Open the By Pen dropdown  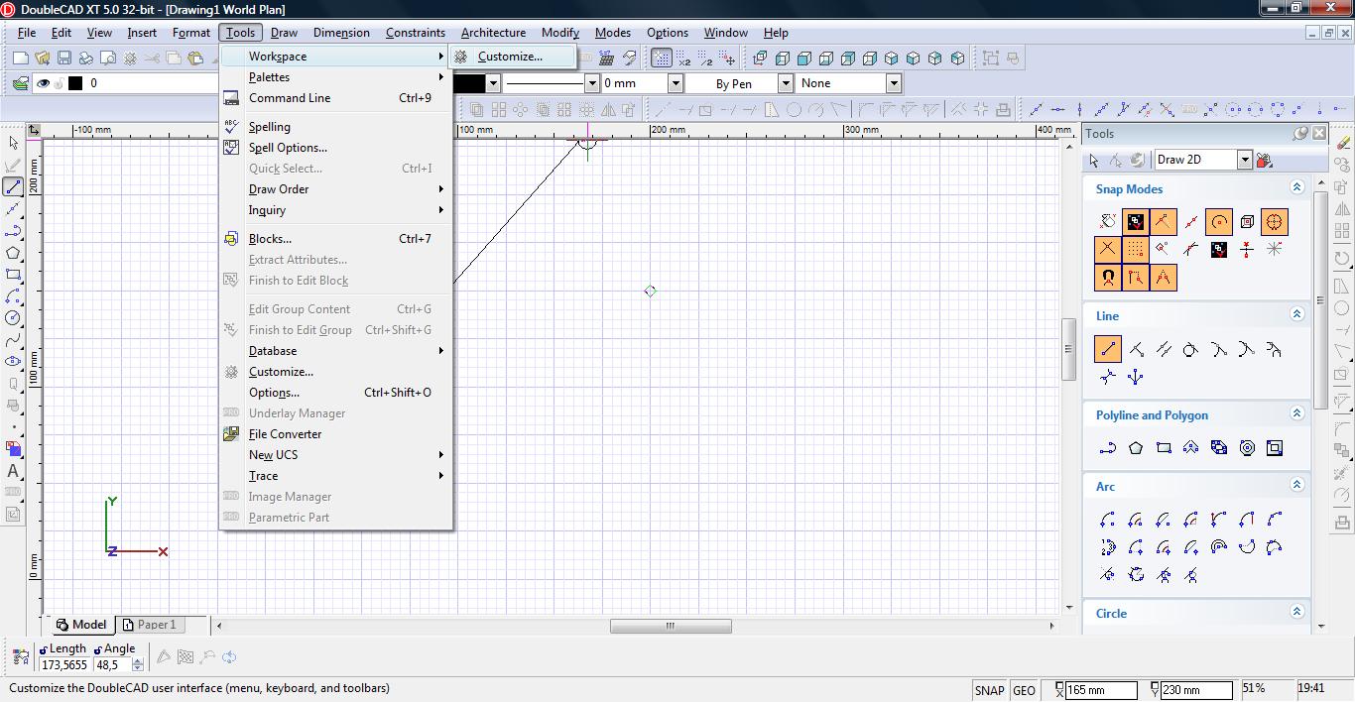[x=785, y=83]
